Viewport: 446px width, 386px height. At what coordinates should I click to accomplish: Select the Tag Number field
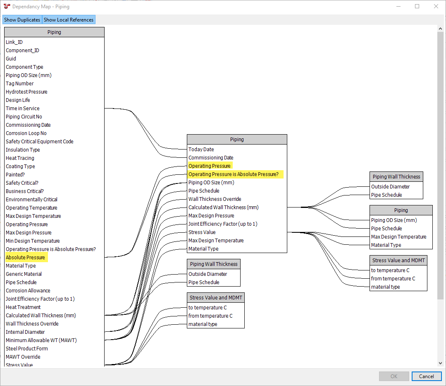(19, 84)
